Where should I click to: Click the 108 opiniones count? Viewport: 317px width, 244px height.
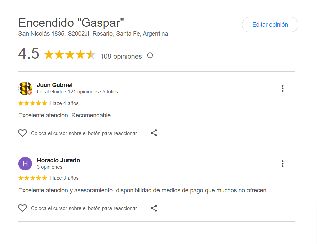click(x=121, y=56)
